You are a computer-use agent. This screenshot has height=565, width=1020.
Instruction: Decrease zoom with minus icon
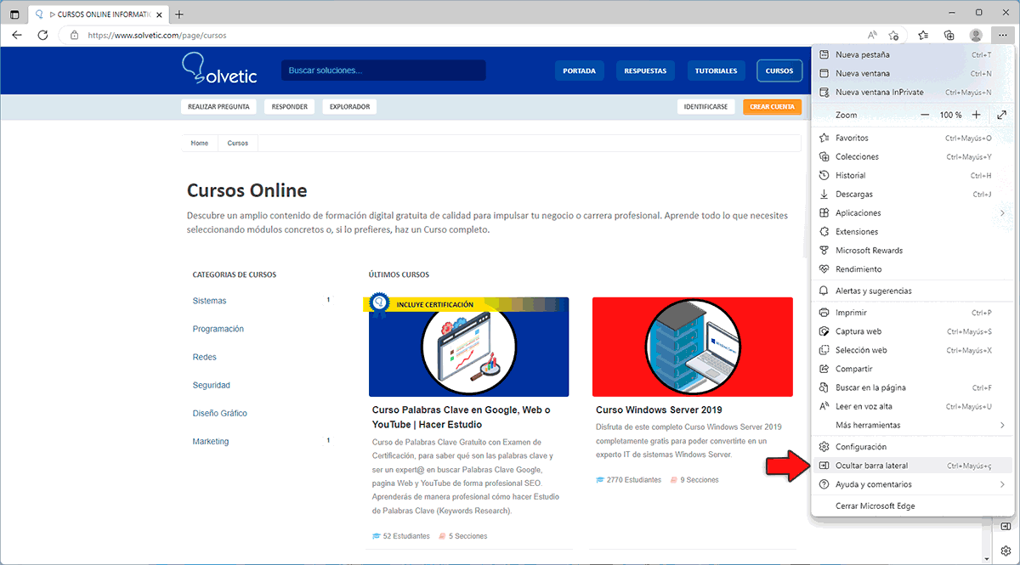pyautogui.click(x=926, y=115)
